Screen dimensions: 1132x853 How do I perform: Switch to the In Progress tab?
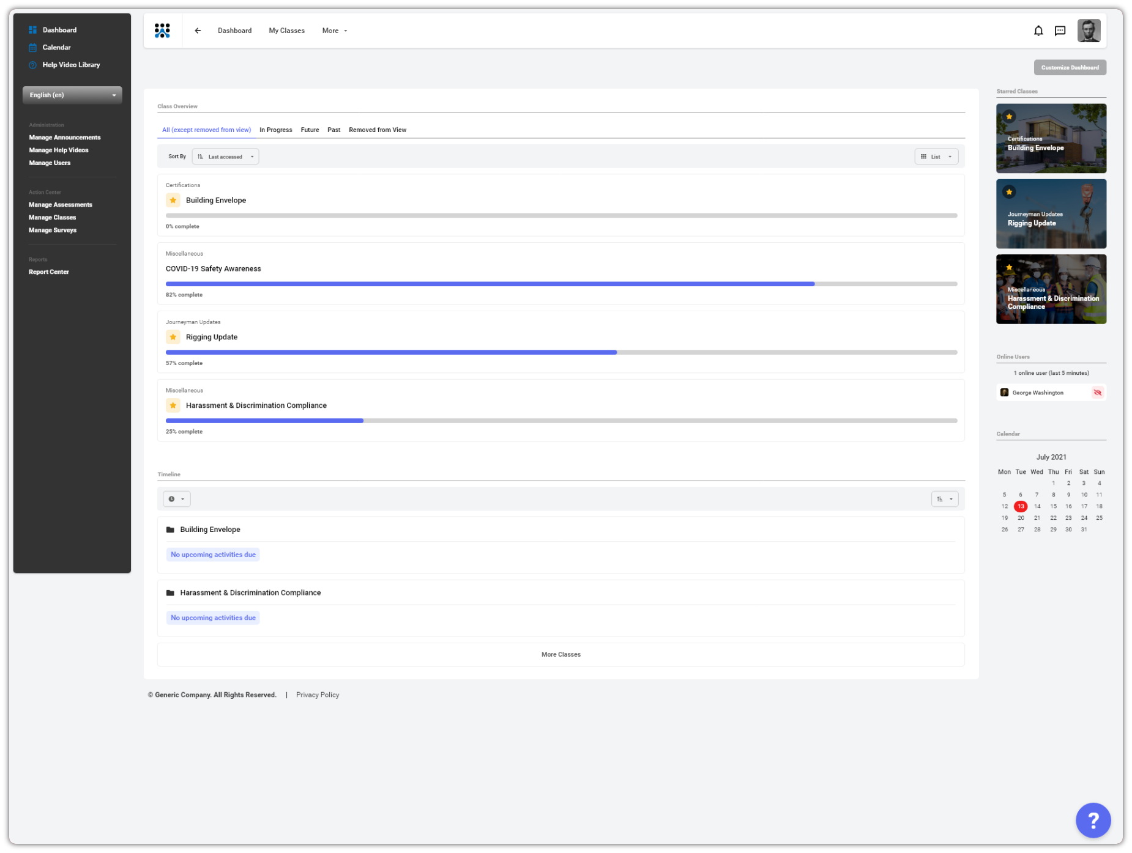(275, 130)
